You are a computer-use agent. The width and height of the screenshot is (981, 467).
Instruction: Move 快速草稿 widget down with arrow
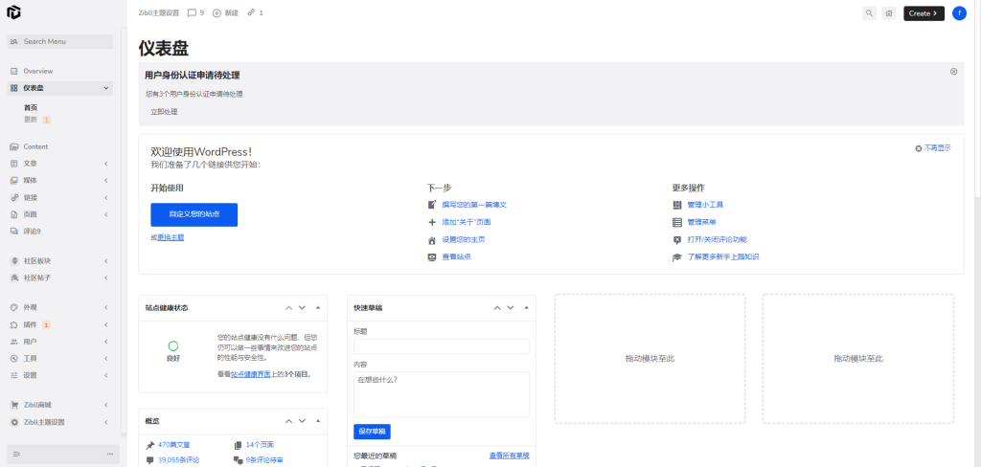coord(511,307)
